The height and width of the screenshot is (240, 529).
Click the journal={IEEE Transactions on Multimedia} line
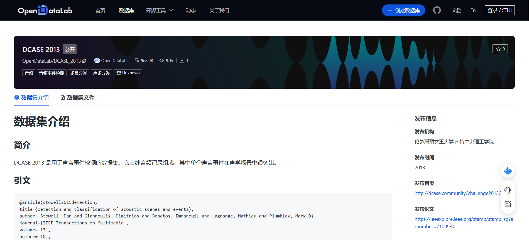point(74,223)
